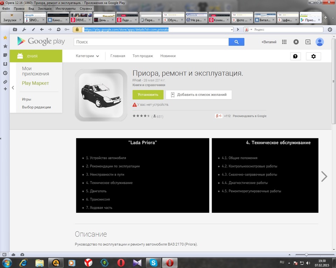Open the Инструменты menu
Screen dimensions: 336x268
65,8
